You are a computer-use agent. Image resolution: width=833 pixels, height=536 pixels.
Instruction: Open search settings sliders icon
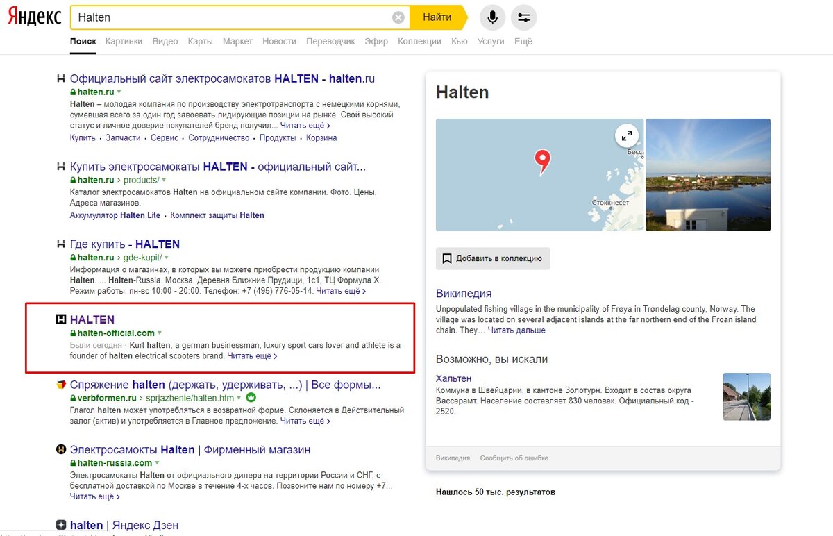coord(524,17)
